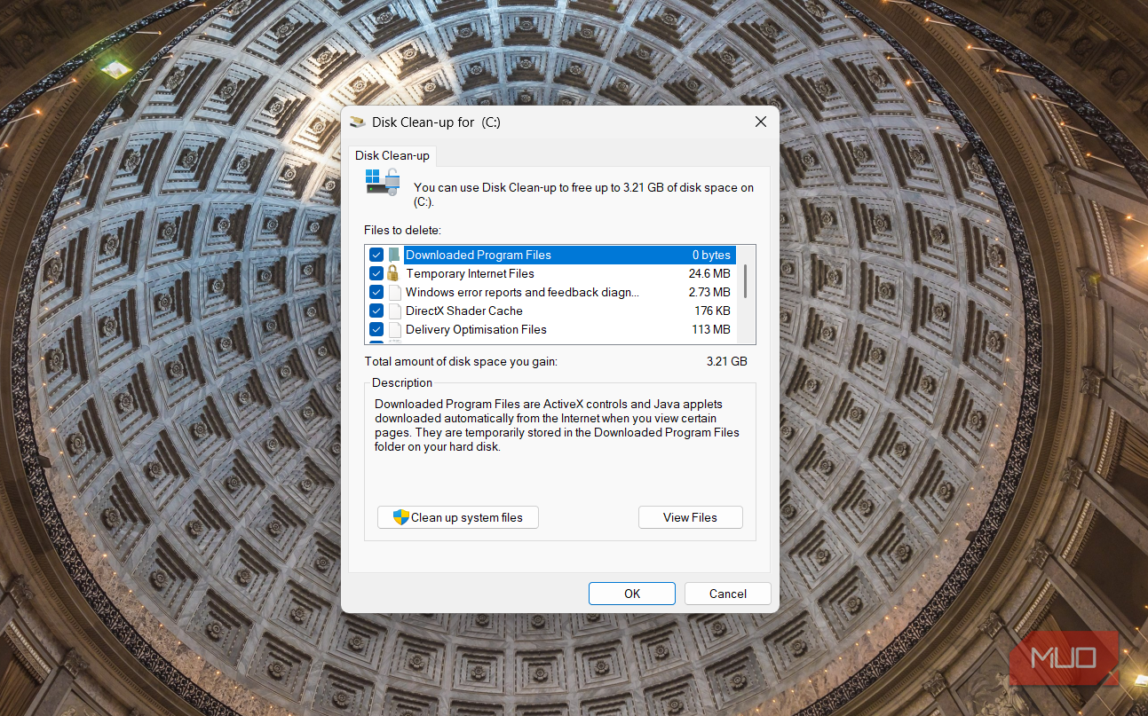This screenshot has height=716, width=1148.
Task: Select the Temporary Internet Files entry
Action: [x=470, y=273]
